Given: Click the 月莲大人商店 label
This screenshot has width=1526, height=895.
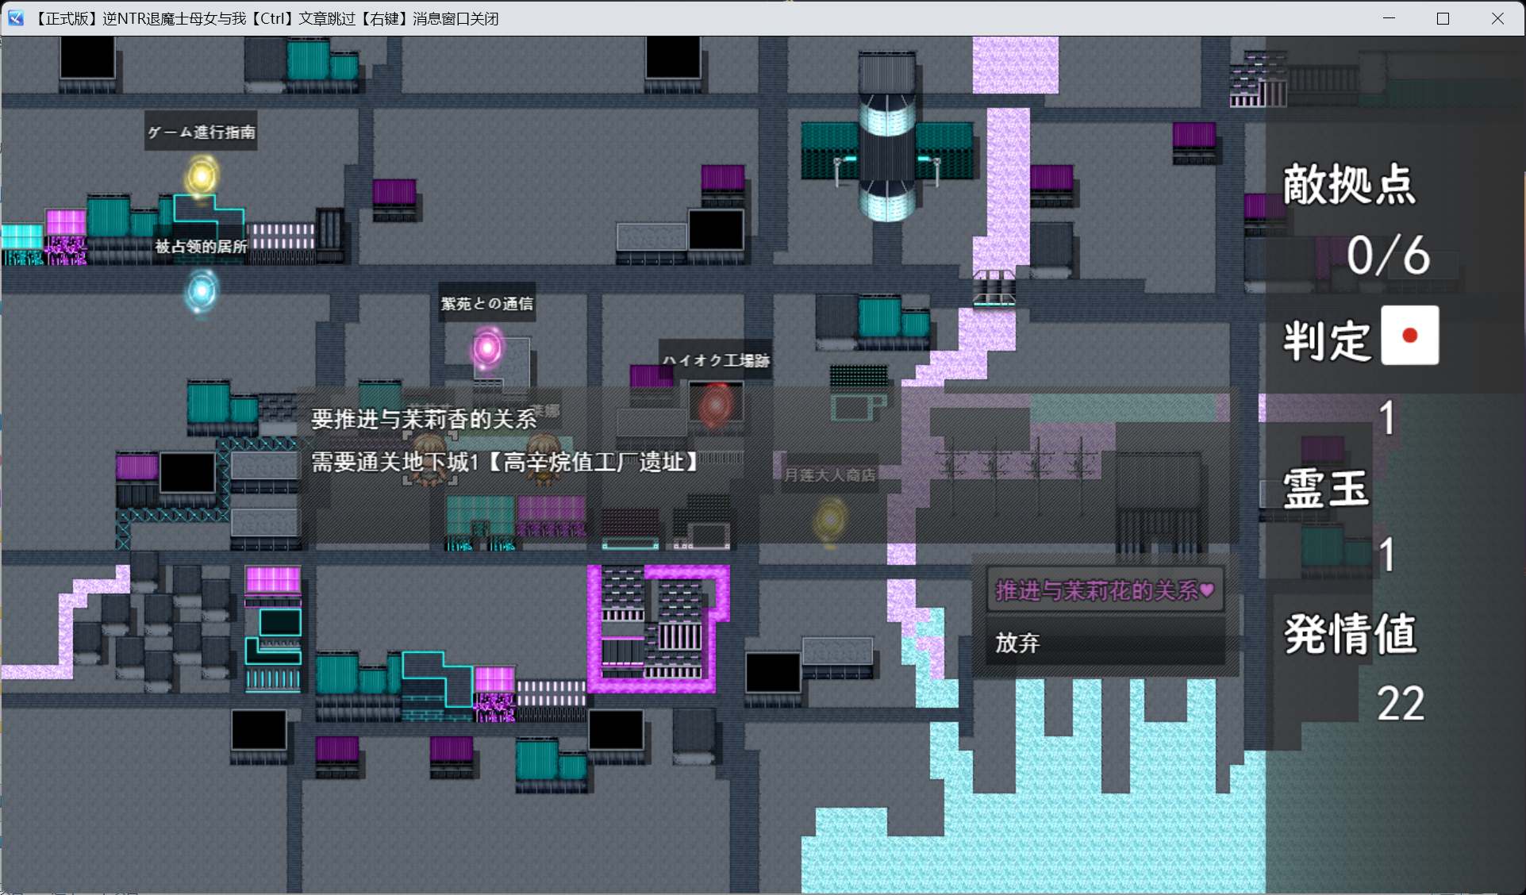Looking at the screenshot, I should (829, 475).
